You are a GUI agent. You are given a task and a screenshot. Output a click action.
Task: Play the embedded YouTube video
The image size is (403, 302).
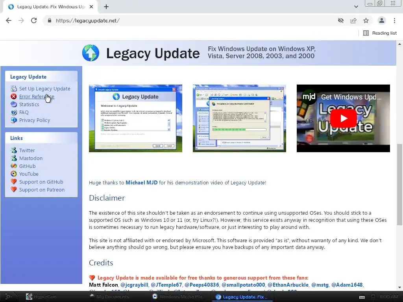pos(343,118)
